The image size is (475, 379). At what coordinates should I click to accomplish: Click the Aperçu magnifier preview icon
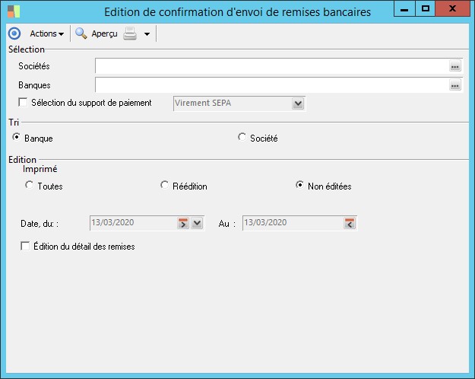[x=81, y=34]
